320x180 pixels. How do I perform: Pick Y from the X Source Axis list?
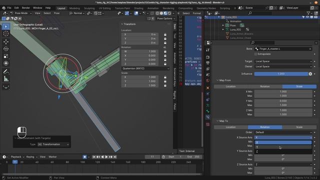click(283, 147)
